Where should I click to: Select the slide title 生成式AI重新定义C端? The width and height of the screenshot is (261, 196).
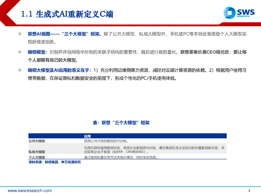67,14
